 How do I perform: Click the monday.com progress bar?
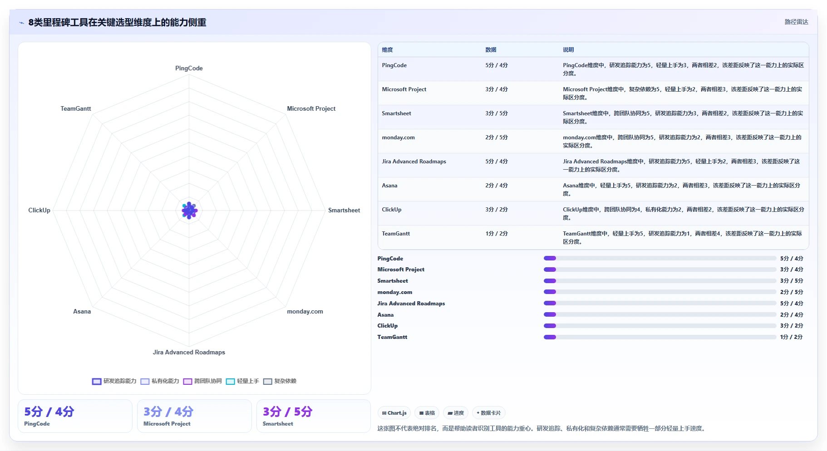660,292
